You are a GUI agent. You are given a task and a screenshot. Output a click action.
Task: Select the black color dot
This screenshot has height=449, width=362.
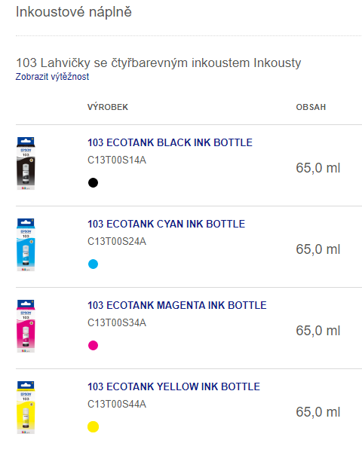pyautogui.click(x=93, y=182)
